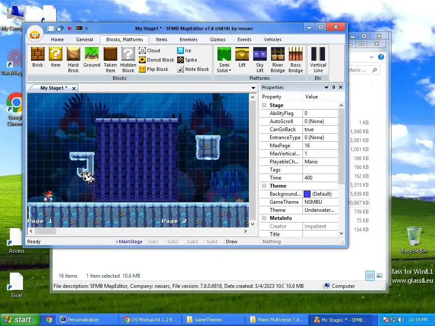Viewport: 435px width, 326px height.
Task: Open the General ribbon tab
Action: [85, 39]
